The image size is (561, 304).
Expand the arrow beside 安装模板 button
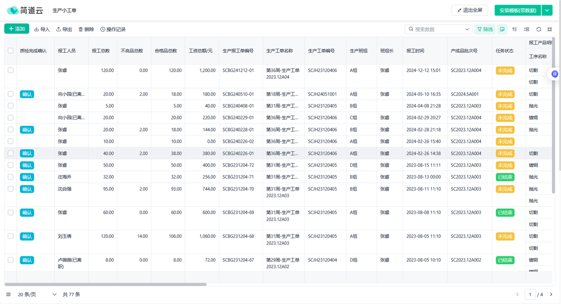(547, 10)
